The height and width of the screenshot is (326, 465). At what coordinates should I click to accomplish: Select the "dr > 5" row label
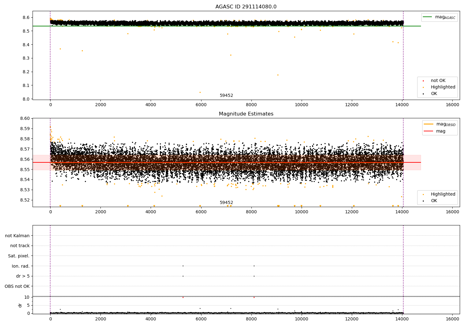tap(23, 276)
